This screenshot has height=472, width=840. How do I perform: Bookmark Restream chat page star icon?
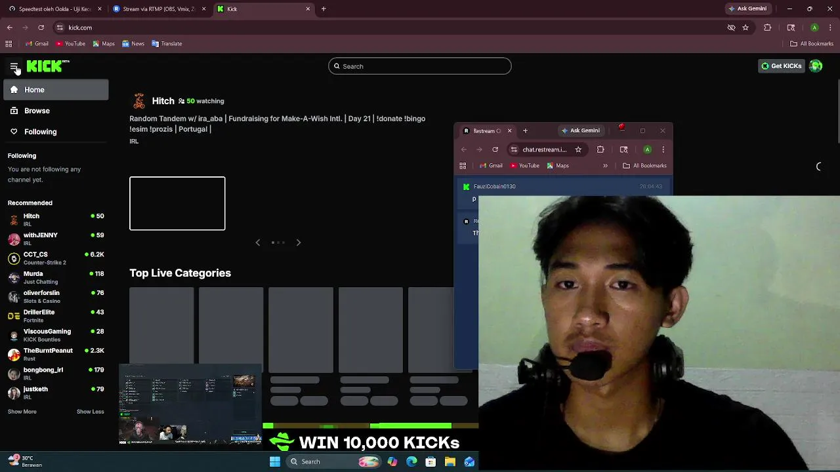578,149
